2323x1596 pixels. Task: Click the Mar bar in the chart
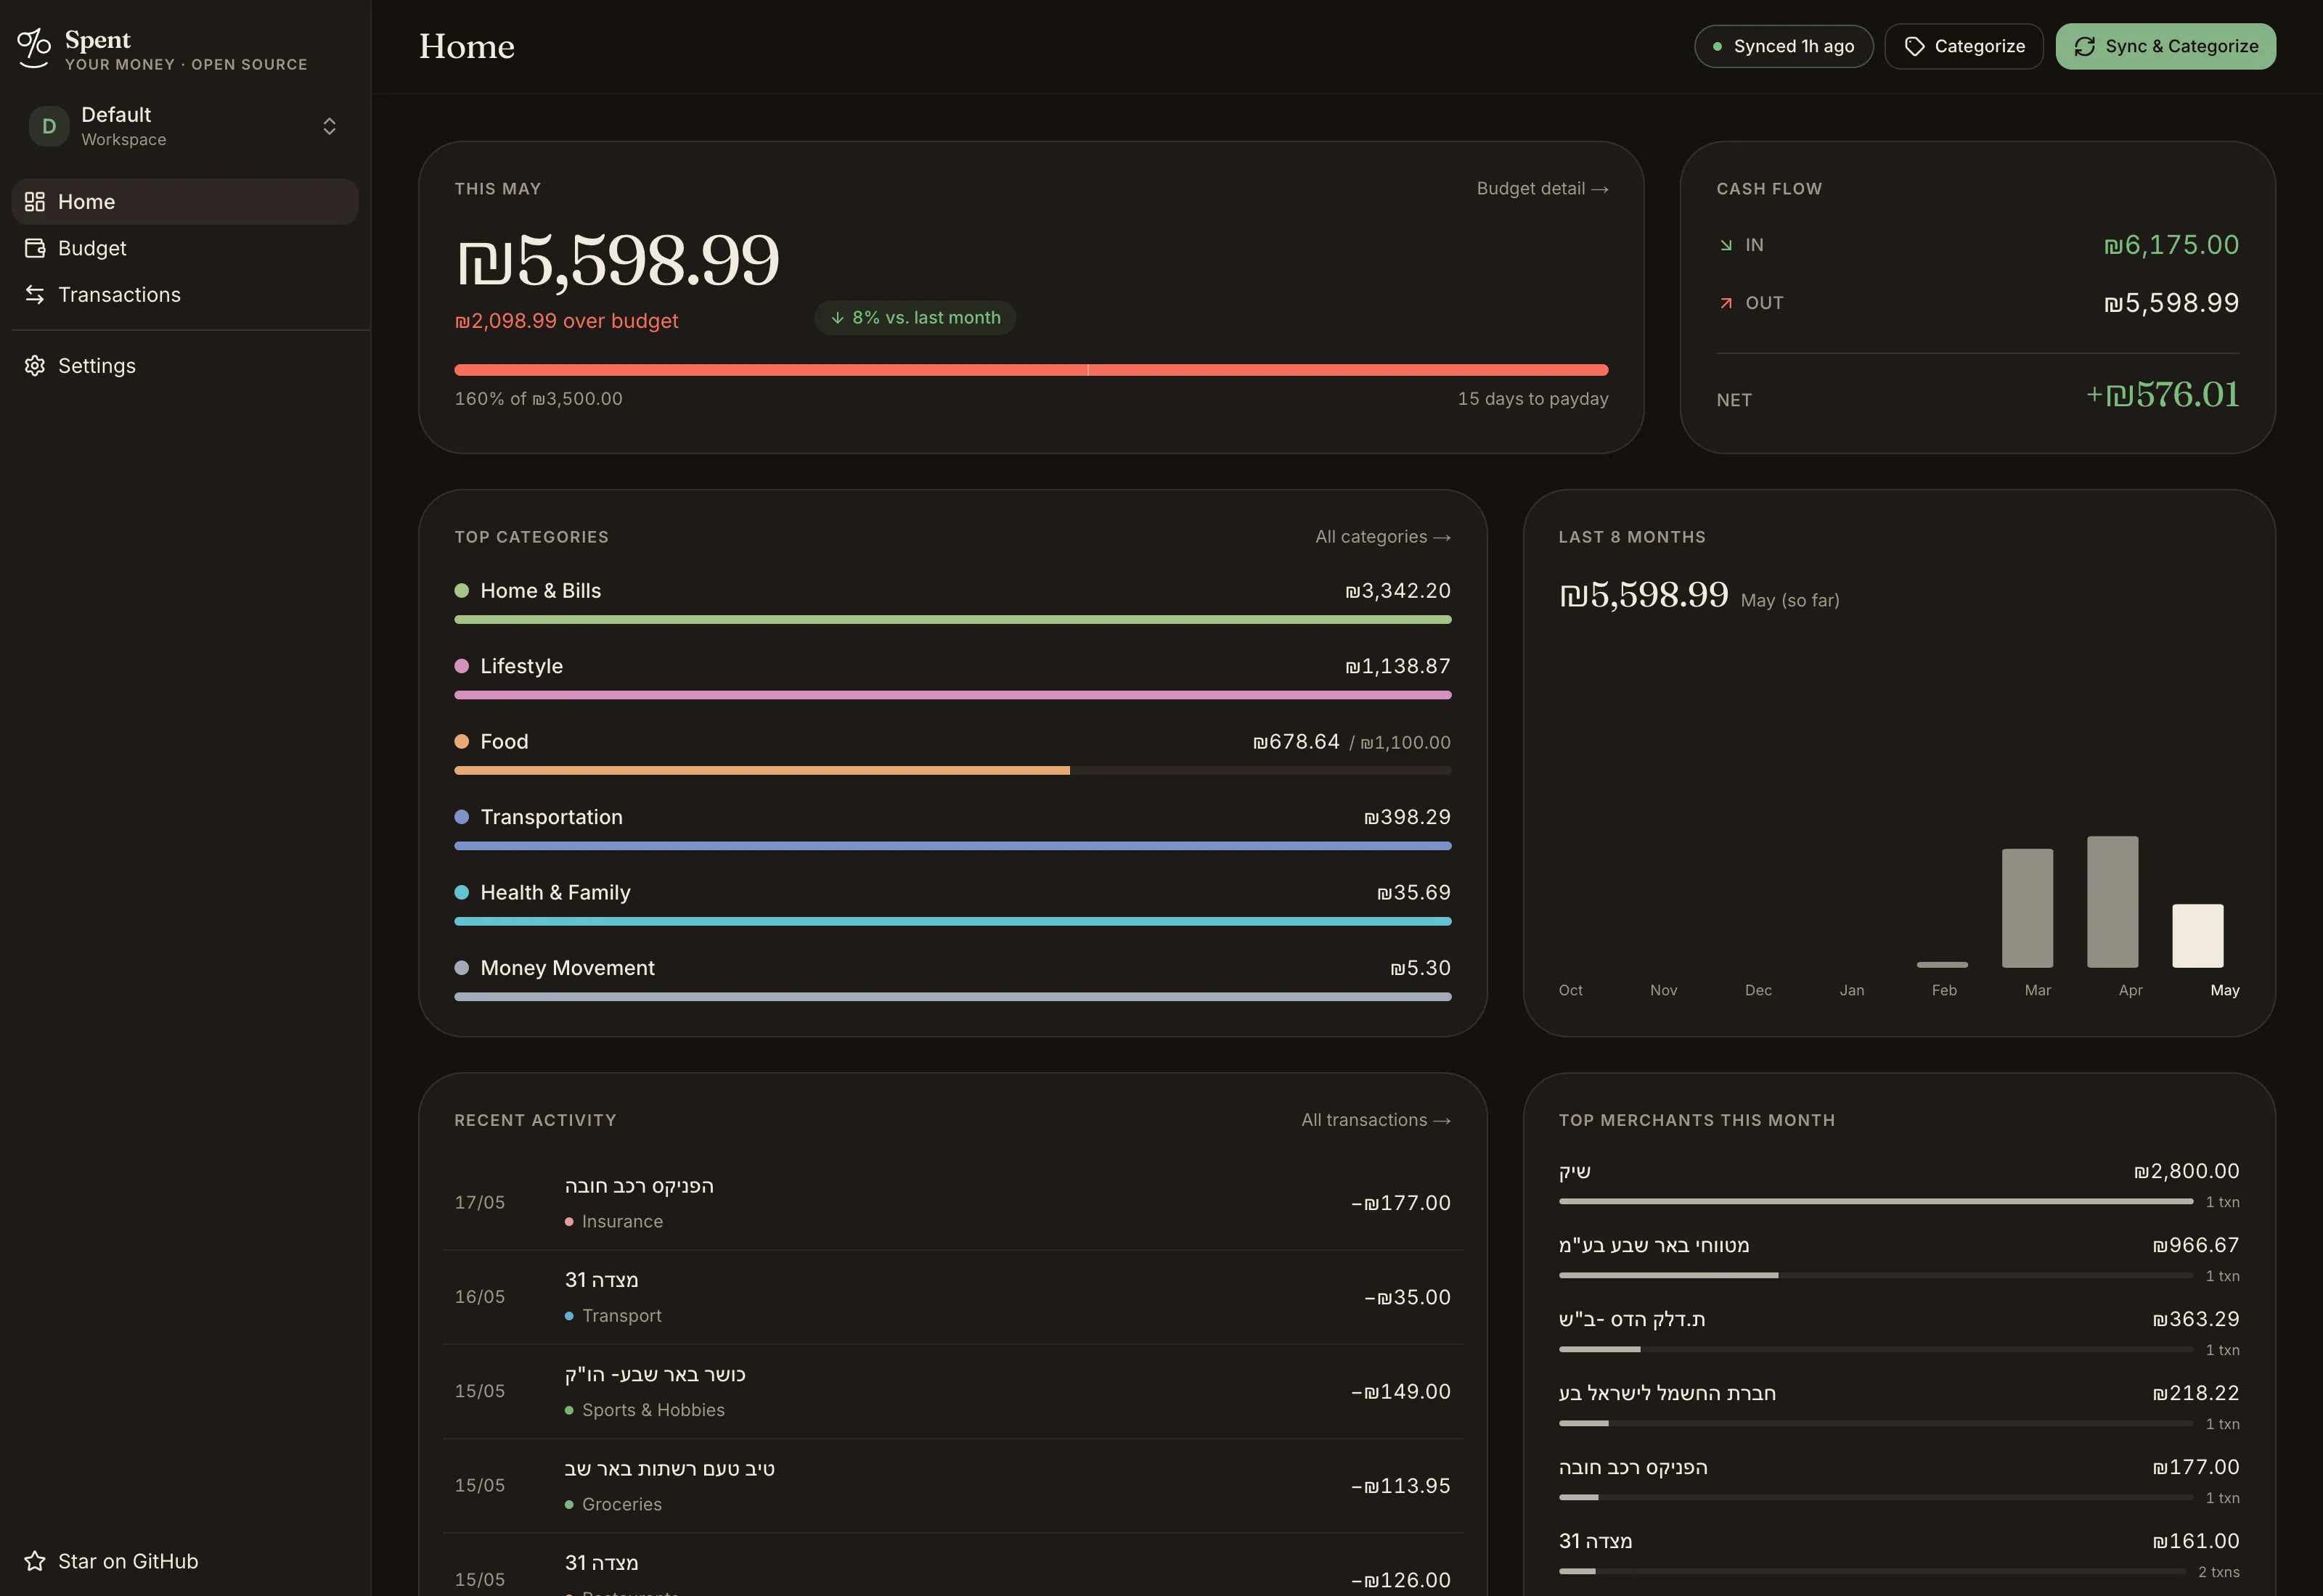(2028, 908)
